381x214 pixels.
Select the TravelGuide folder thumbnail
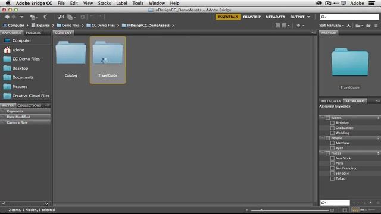(x=108, y=53)
